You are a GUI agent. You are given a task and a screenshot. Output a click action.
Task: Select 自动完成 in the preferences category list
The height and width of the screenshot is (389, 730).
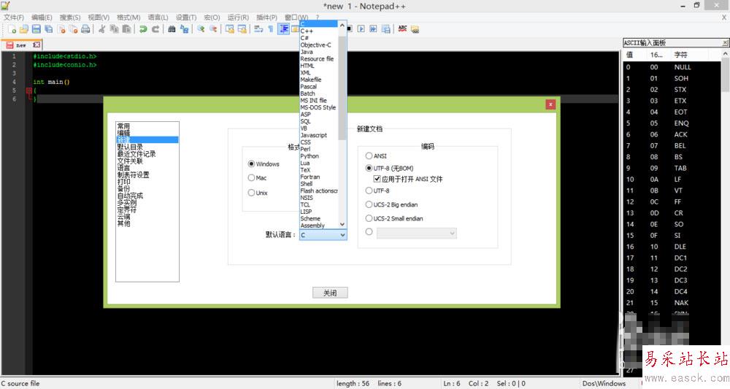click(147, 196)
